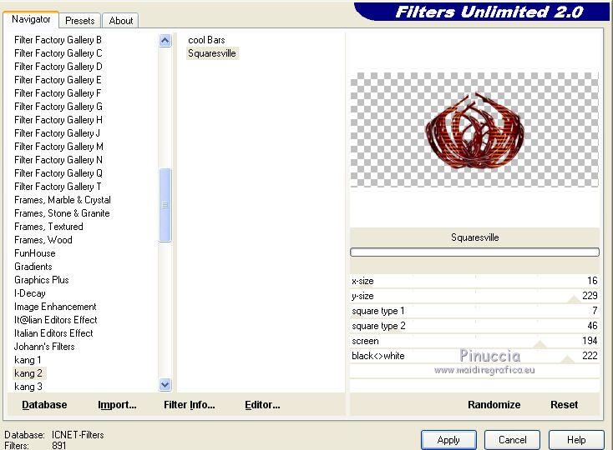The image size is (613, 450).
Task: Select Frames, Stone & Granite category
Action: tap(62, 212)
